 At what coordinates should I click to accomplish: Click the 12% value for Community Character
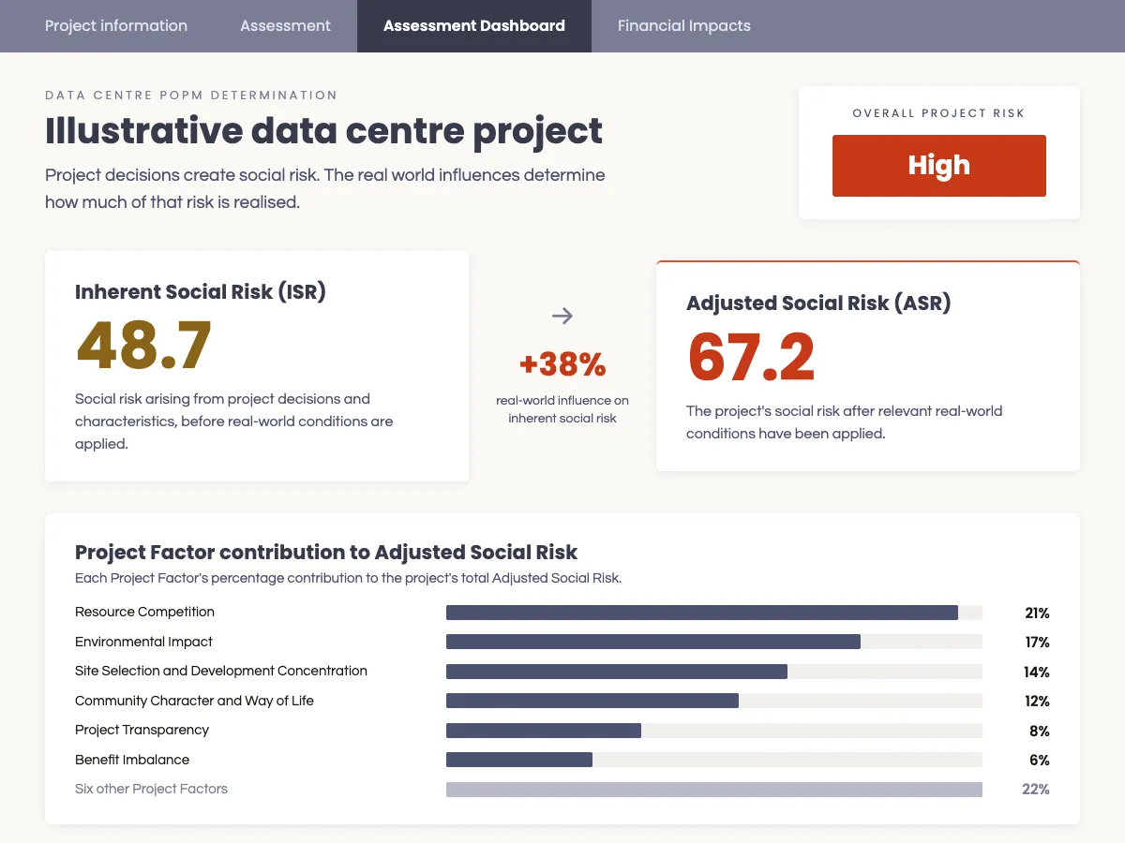pos(1037,702)
